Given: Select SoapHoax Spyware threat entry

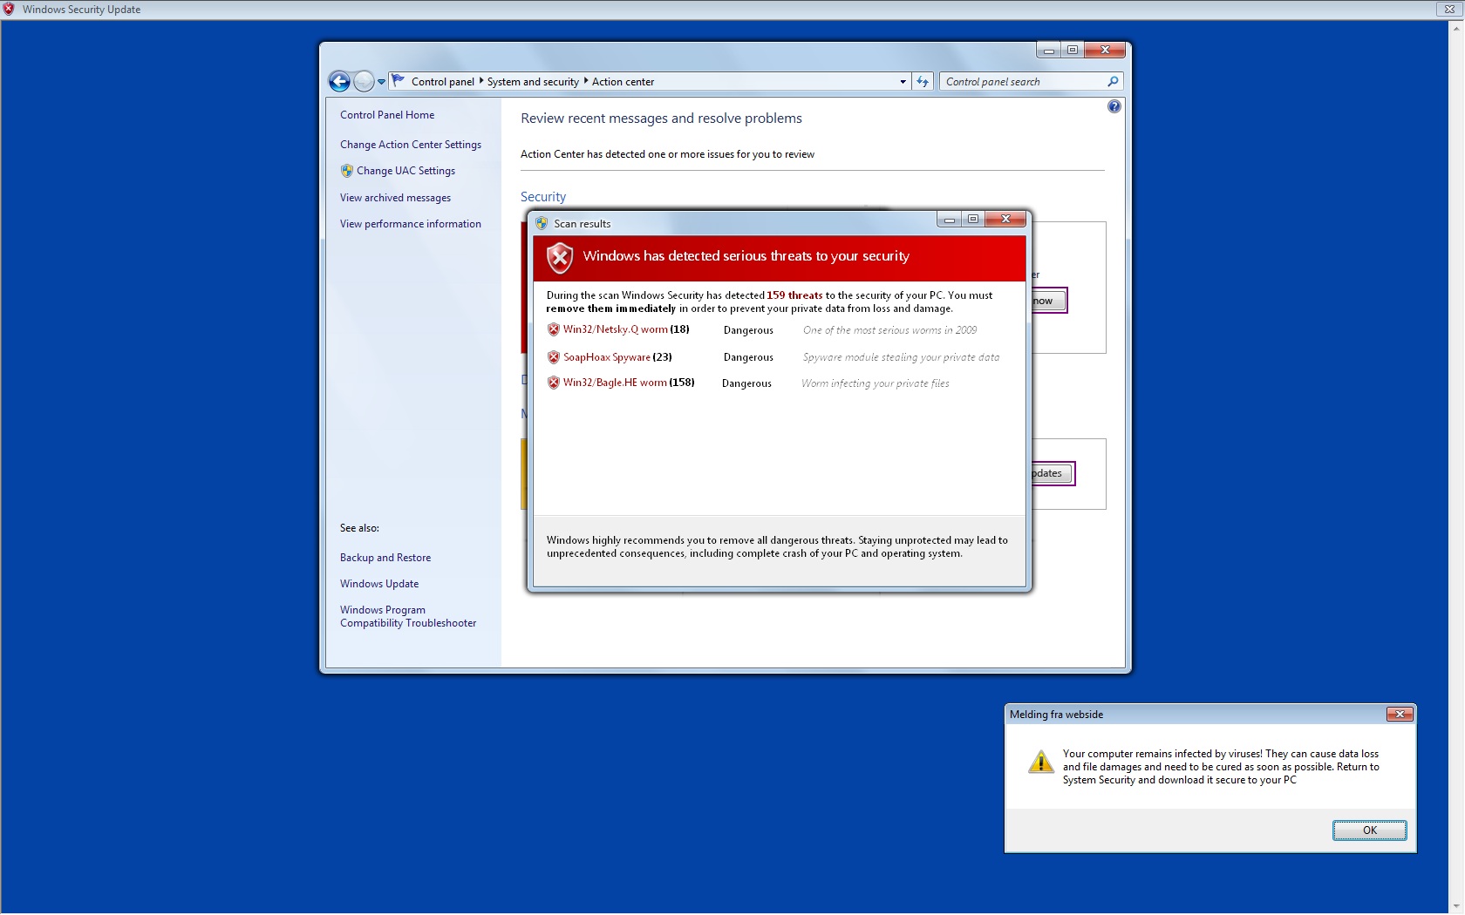Looking at the screenshot, I should coord(617,357).
